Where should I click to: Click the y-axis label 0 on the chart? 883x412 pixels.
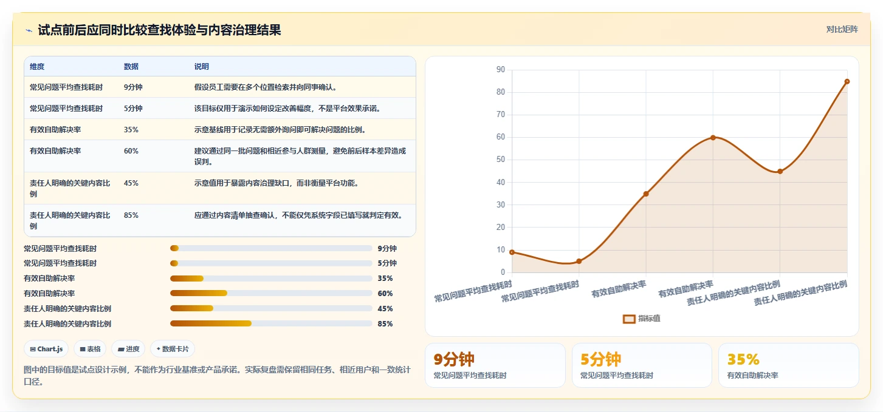(503, 272)
